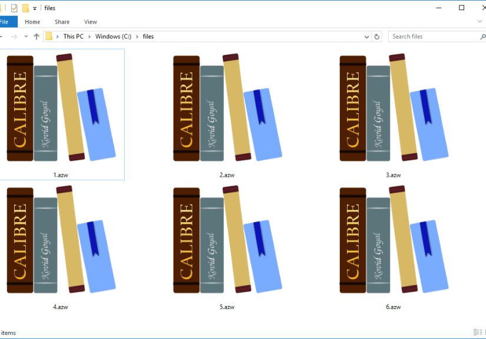The image size is (486, 339).
Task: Click the 5.azw file name label
Action: coord(227,307)
